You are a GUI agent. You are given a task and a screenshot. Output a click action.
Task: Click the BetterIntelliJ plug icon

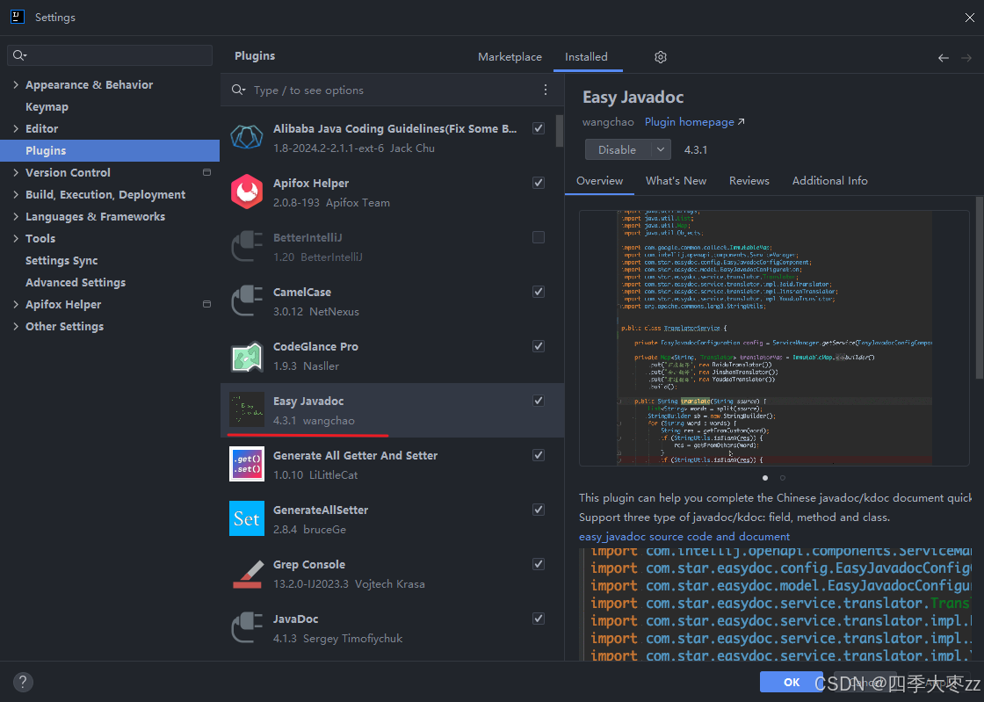tap(247, 247)
